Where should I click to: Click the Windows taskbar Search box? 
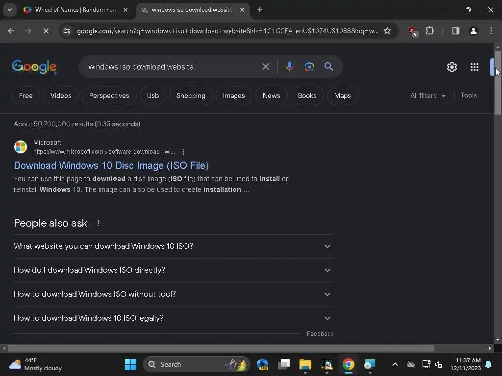click(197, 364)
